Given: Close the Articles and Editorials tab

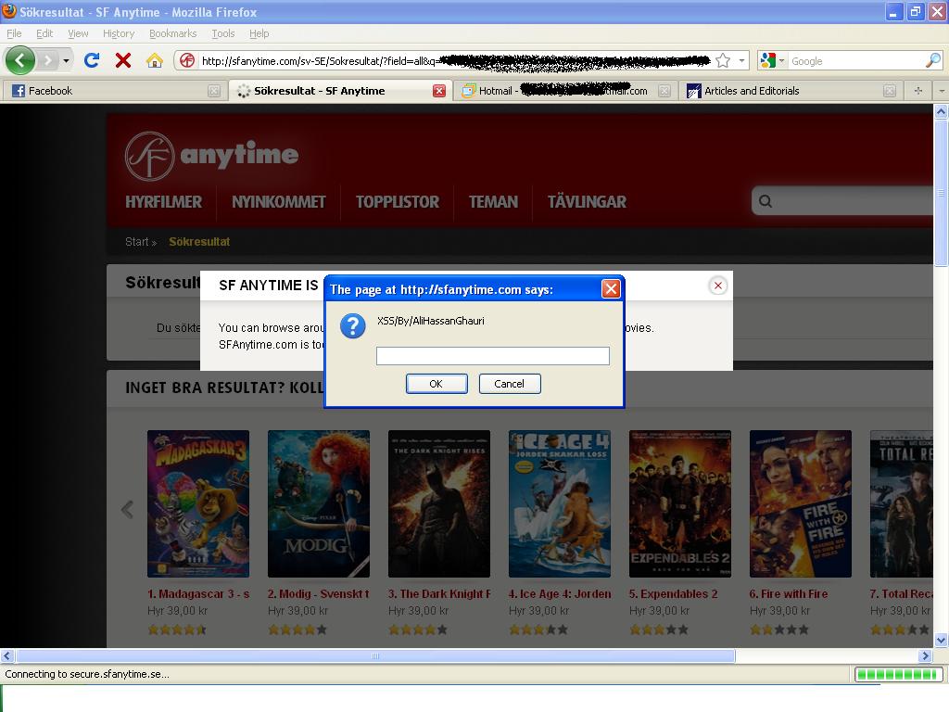Looking at the screenshot, I should click(889, 91).
